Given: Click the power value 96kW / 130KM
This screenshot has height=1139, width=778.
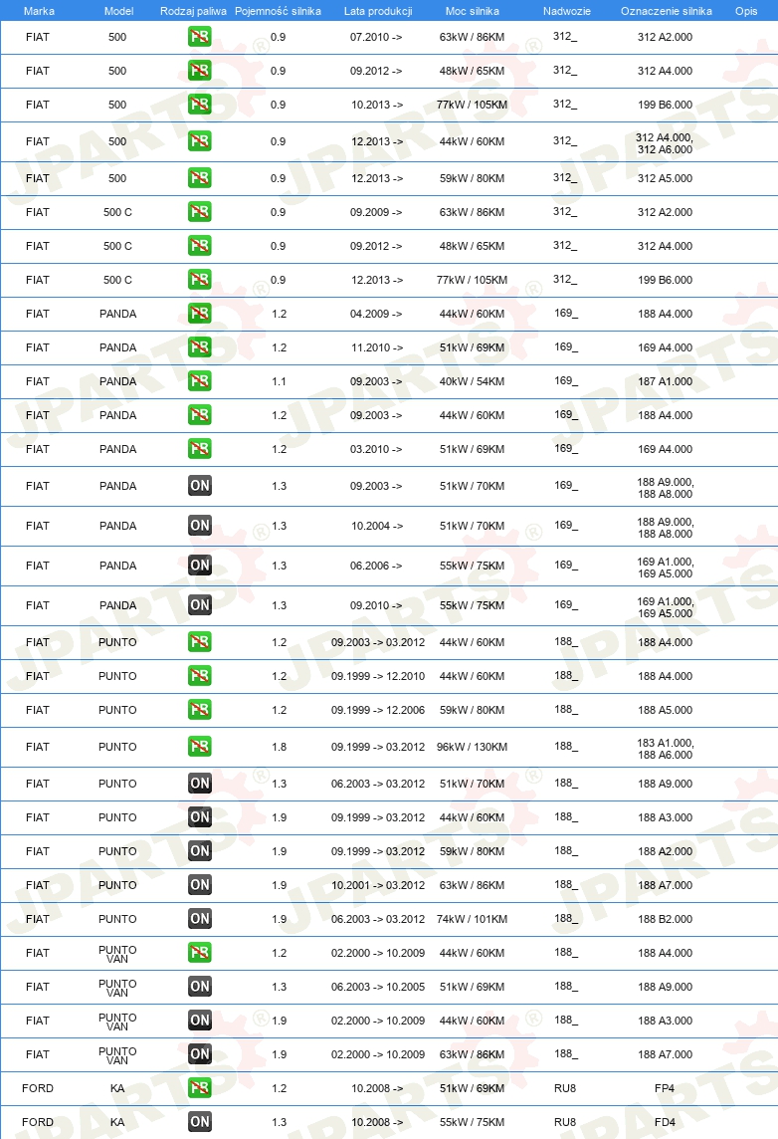Looking at the screenshot, I should pos(472,747).
